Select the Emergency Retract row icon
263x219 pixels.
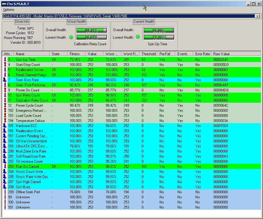(x=5, y=110)
